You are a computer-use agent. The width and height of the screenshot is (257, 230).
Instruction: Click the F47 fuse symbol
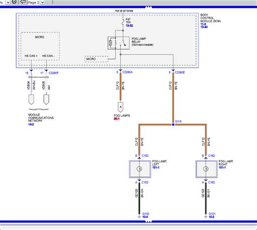pyautogui.click(x=123, y=22)
